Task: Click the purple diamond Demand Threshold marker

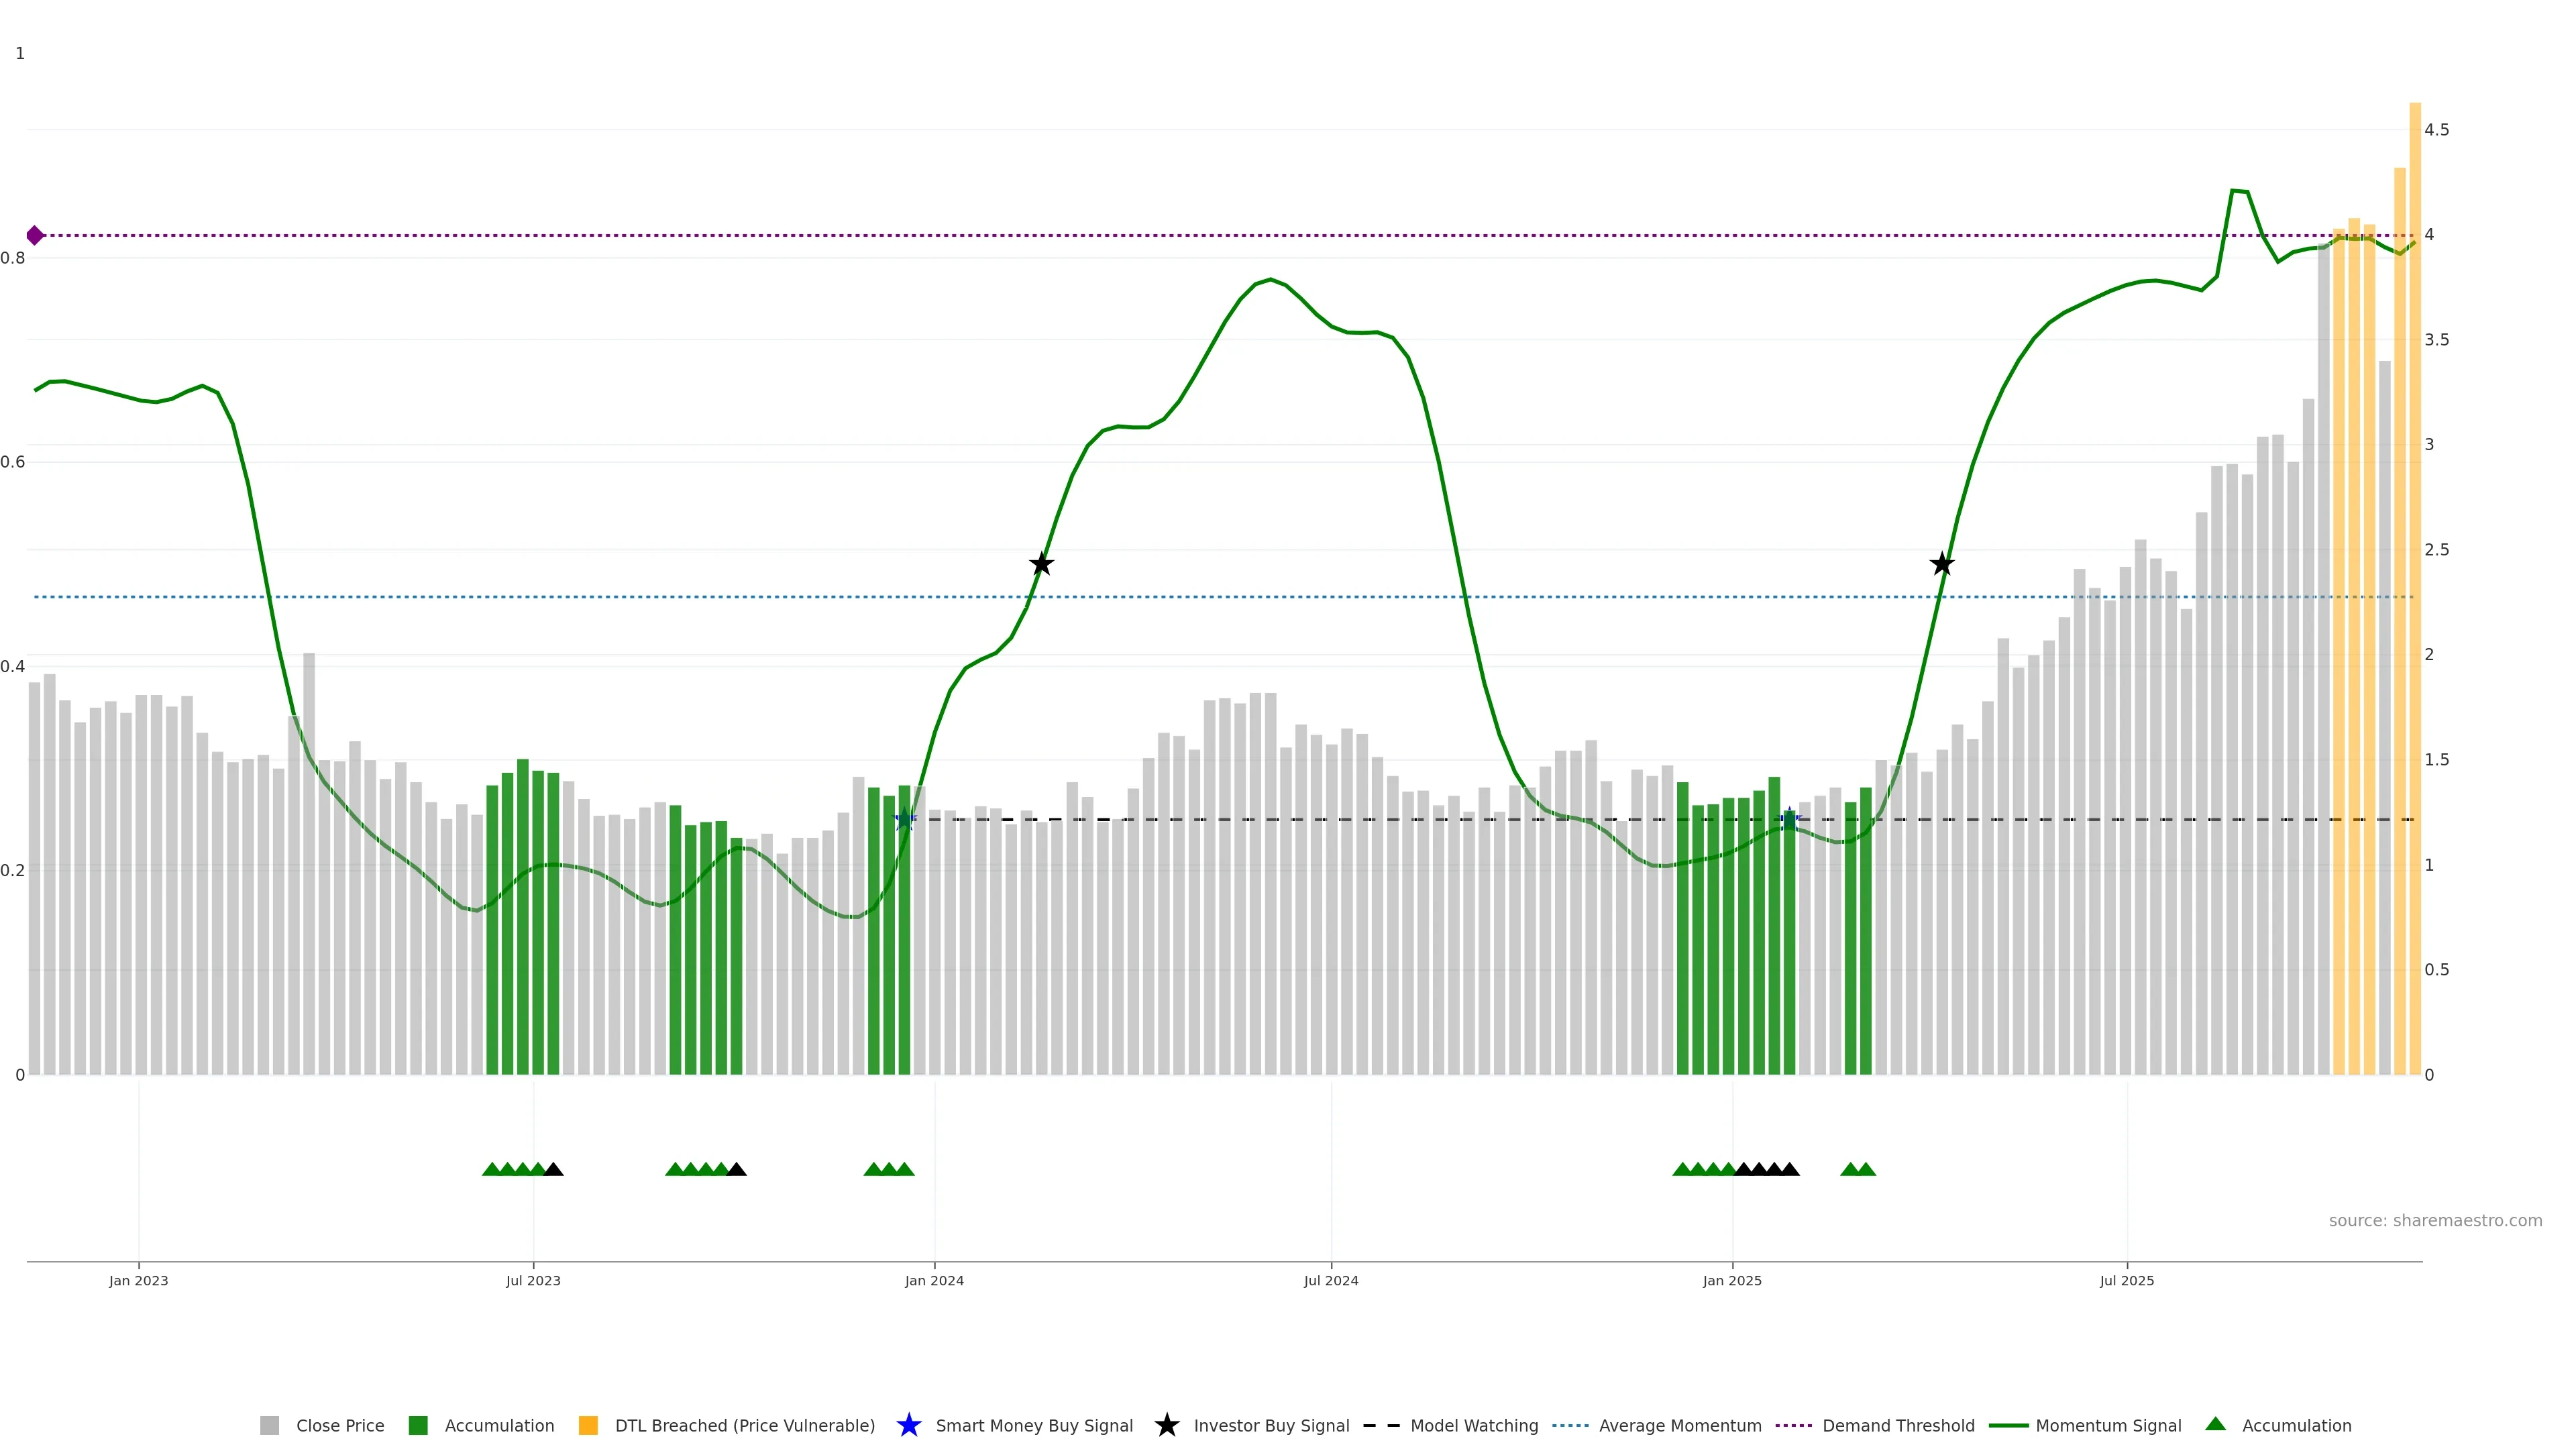Action: click(x=35, y=236)
